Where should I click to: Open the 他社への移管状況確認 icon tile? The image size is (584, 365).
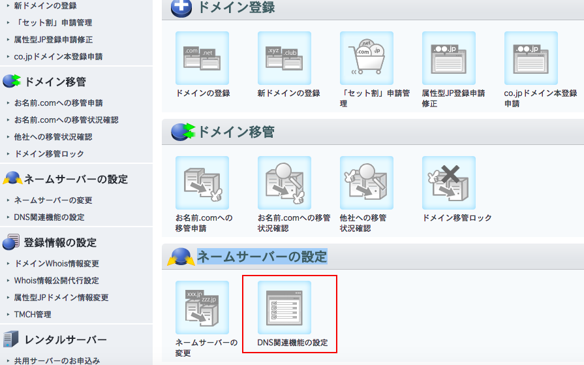(x=367, y=183)
